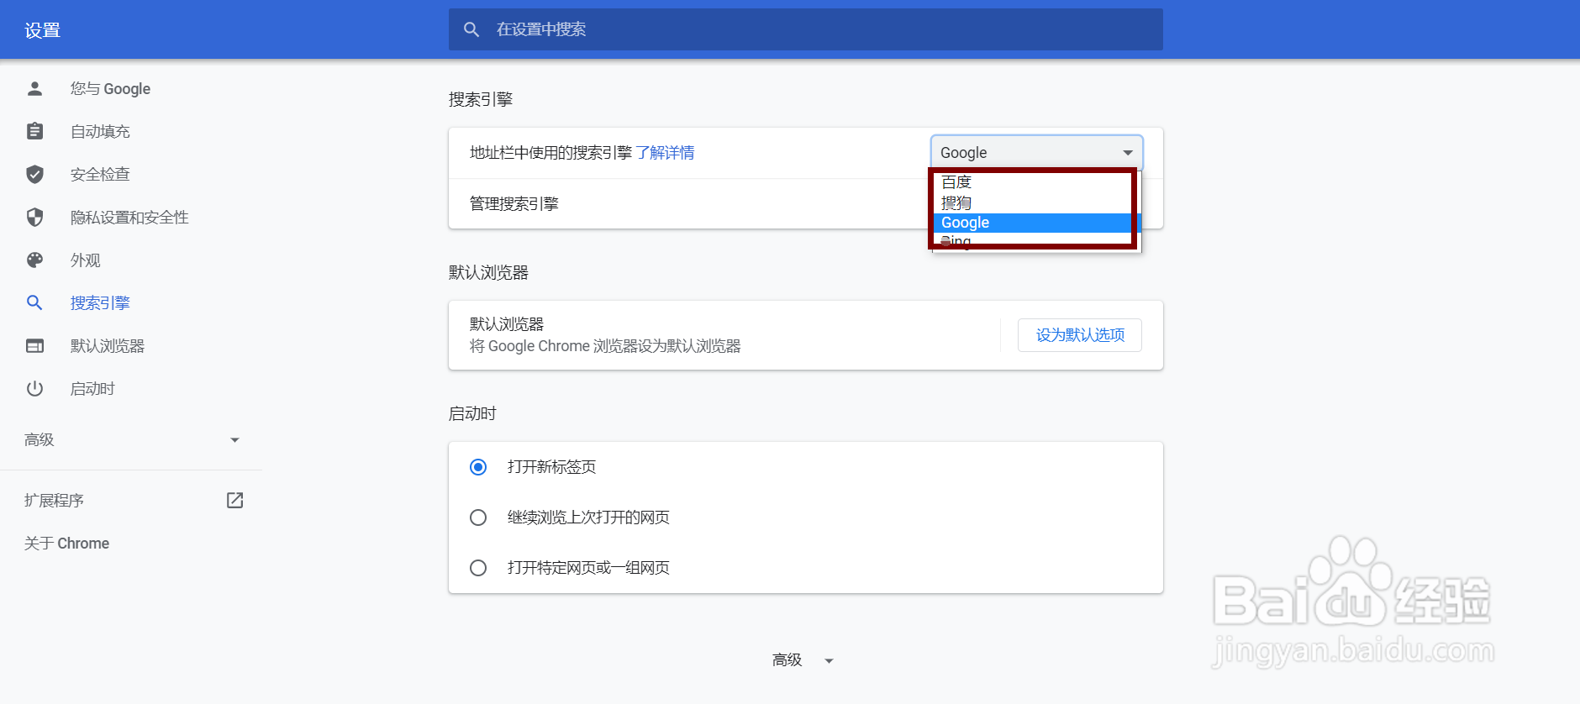This screenshot has height=704, width=1580.
Task: Open 外观 settings section
Action: (86, 260)
